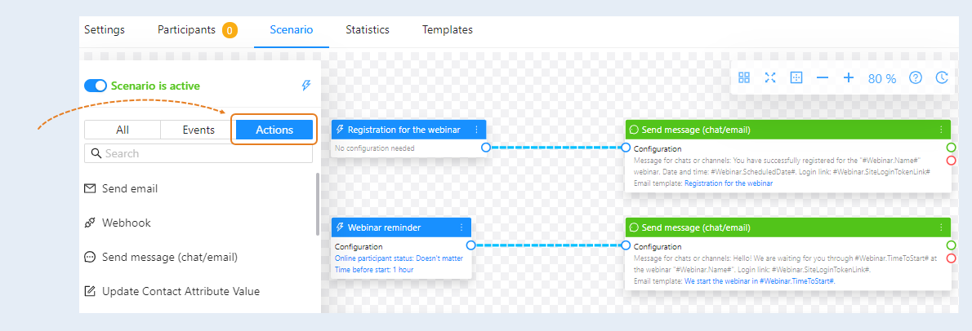Screen dimensions: 972x331
Task: Select the Events filter option
Action: tap(198, 130)
